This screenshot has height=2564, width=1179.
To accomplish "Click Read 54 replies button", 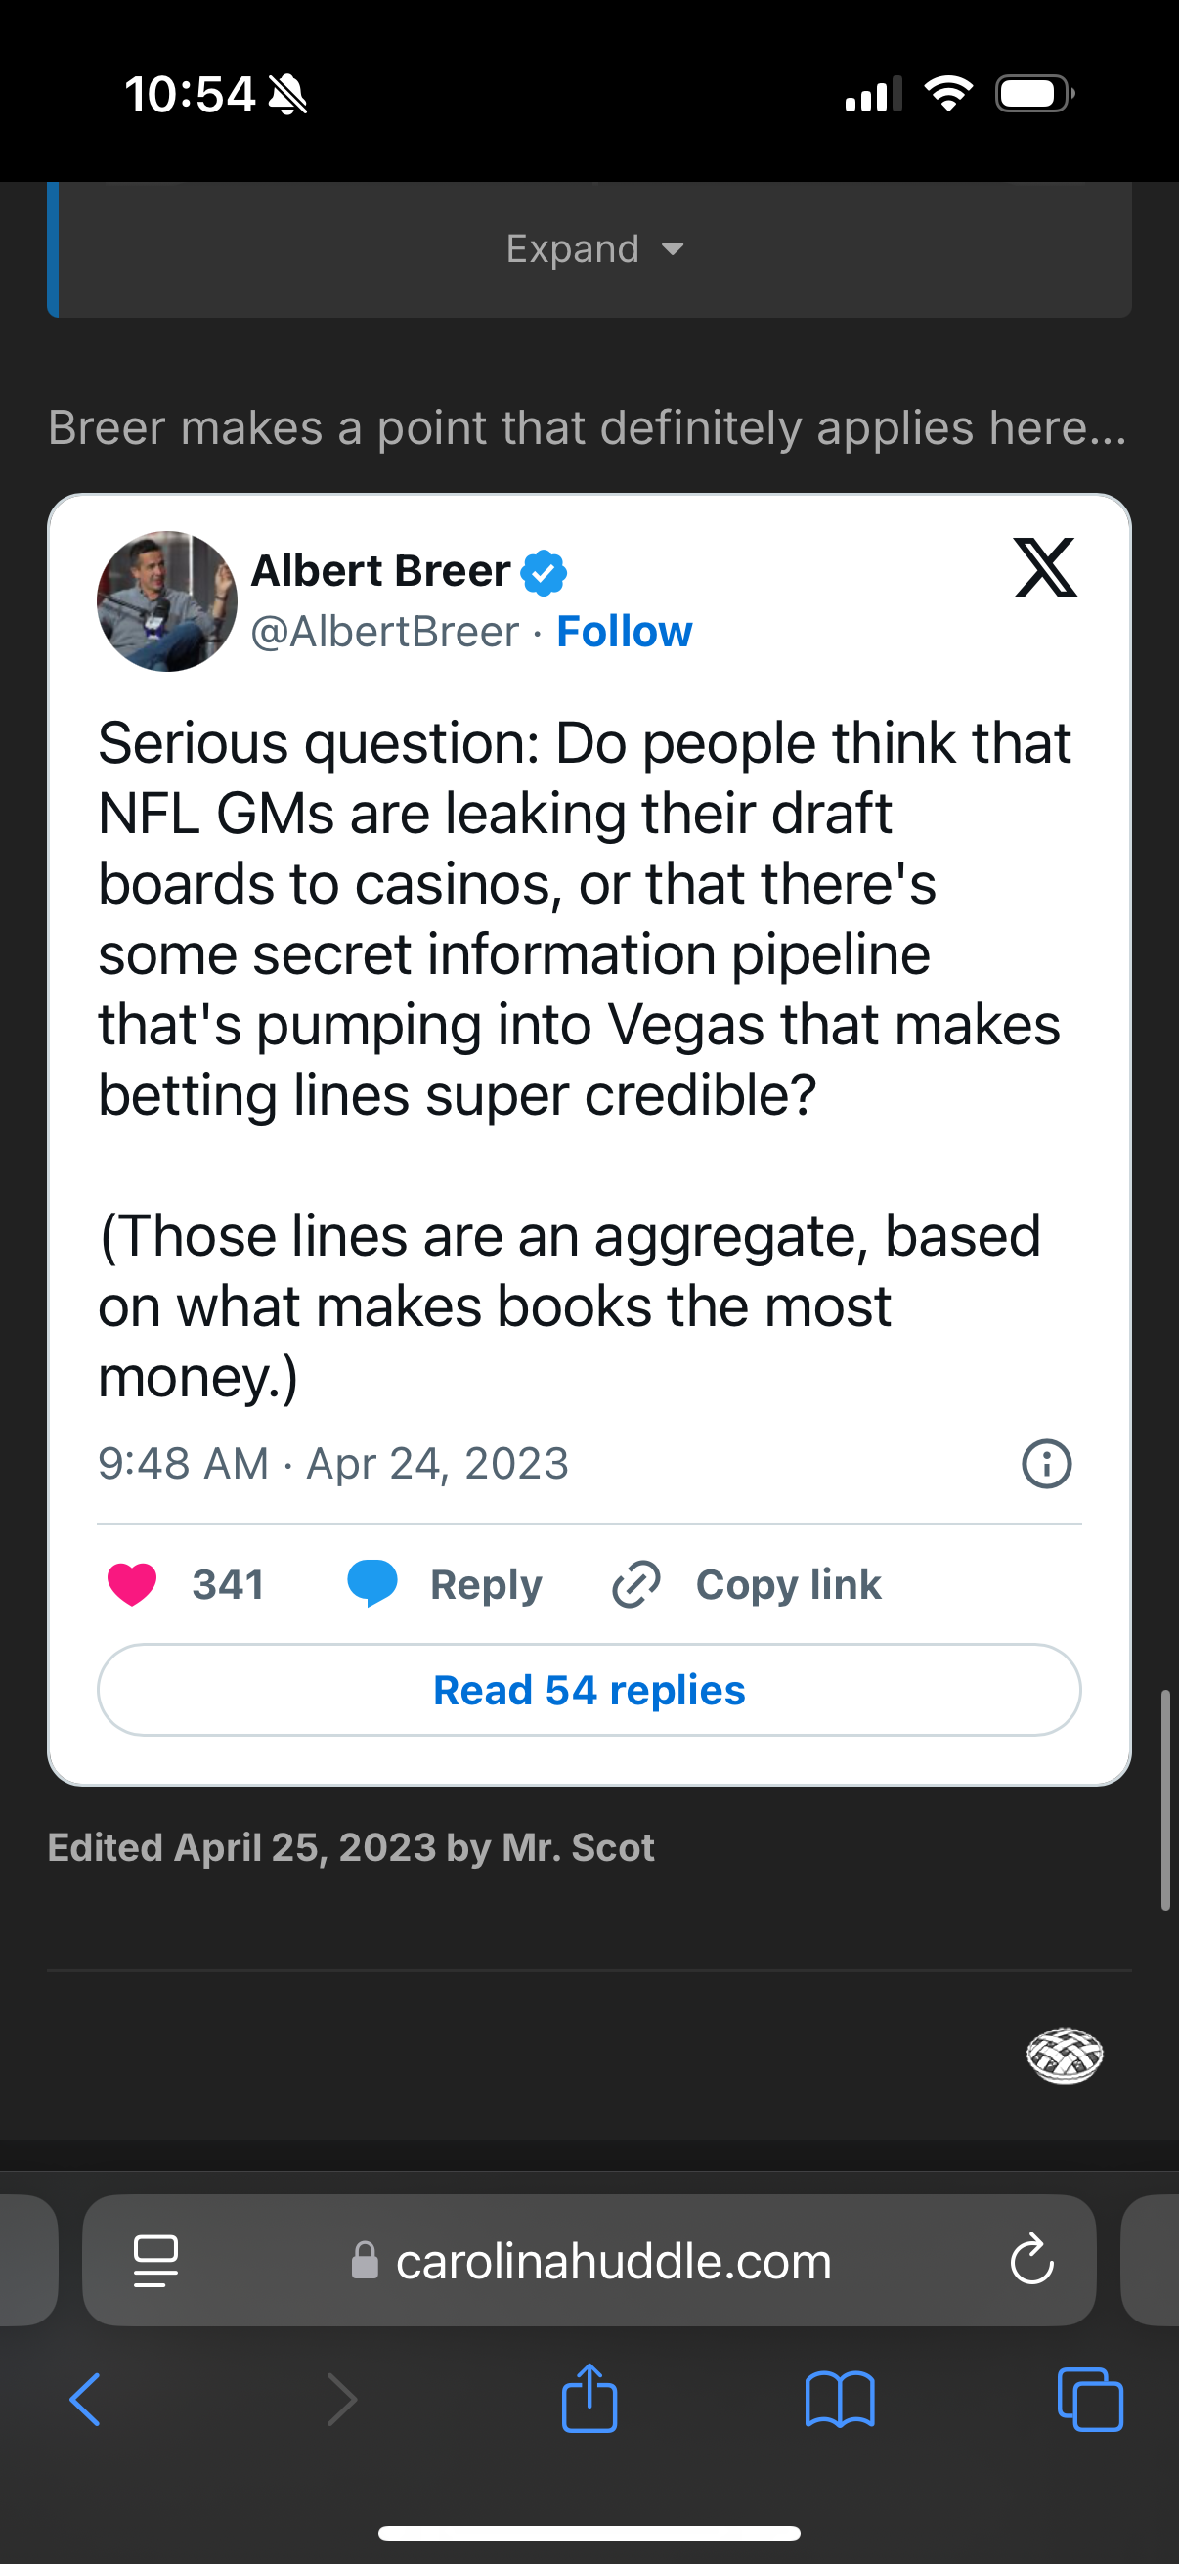I will 589,1690.
